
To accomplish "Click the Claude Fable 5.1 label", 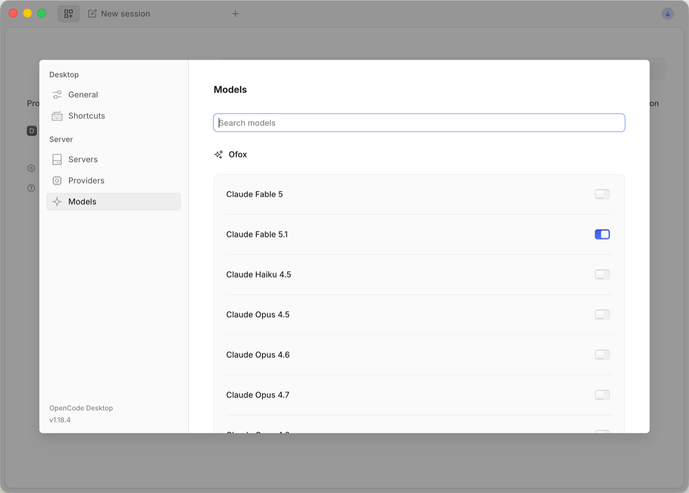I will (257, 234).
